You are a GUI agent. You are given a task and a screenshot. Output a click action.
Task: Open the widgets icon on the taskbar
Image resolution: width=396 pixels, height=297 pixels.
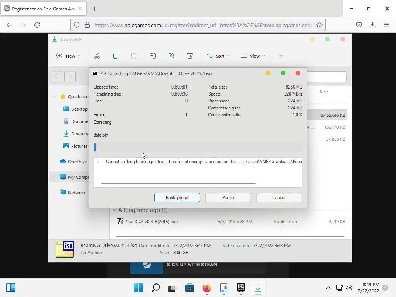coord(11,288)
